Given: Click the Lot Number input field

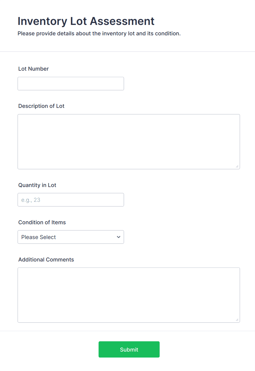Looking at the screenshot, I should pos(71,84).
